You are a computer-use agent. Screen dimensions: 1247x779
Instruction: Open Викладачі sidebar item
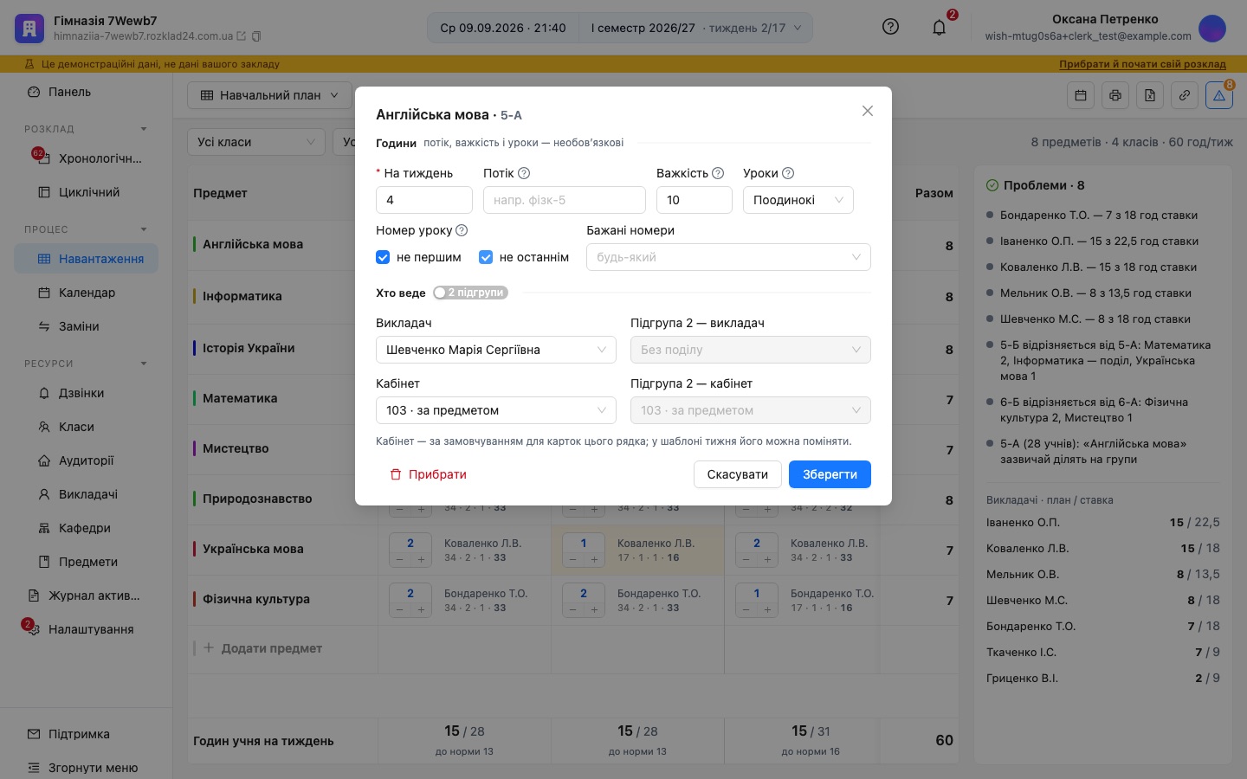[x=86, y=494]
